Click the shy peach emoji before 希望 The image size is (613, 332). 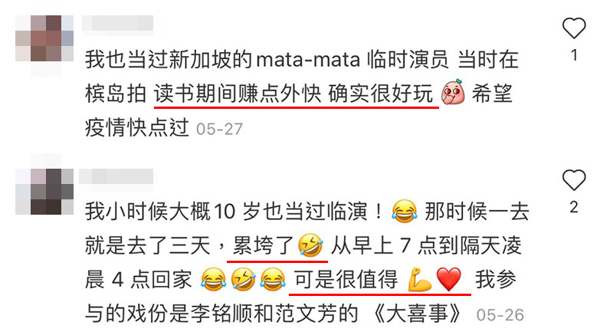point(453,92)
